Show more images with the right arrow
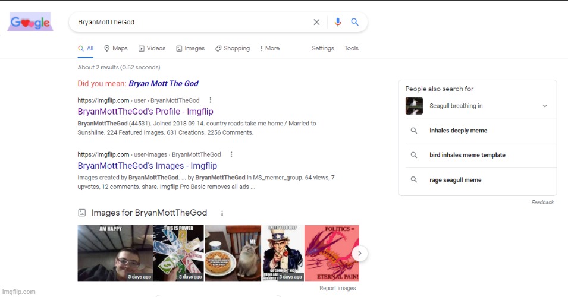The height and width of the screenshot is (297, 568). [359, 254]
